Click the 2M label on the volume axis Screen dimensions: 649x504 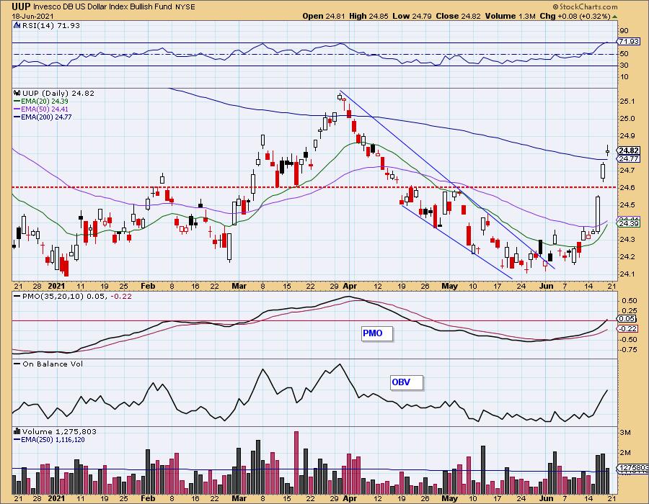point(625,453)
